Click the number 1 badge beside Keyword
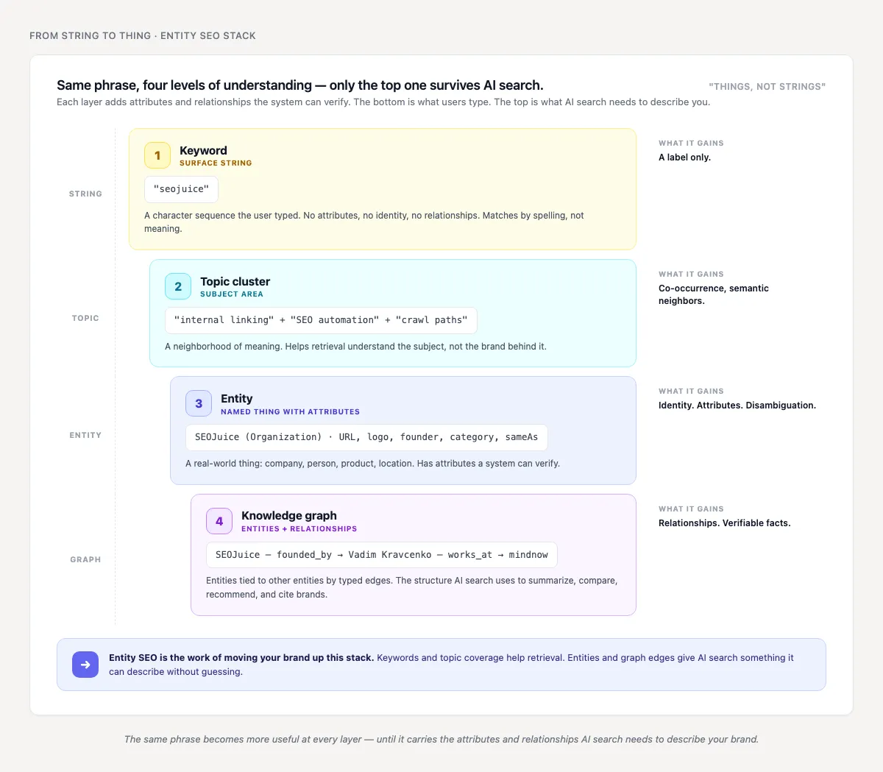This screenshot has width=883, height=772. coord(157,155)
